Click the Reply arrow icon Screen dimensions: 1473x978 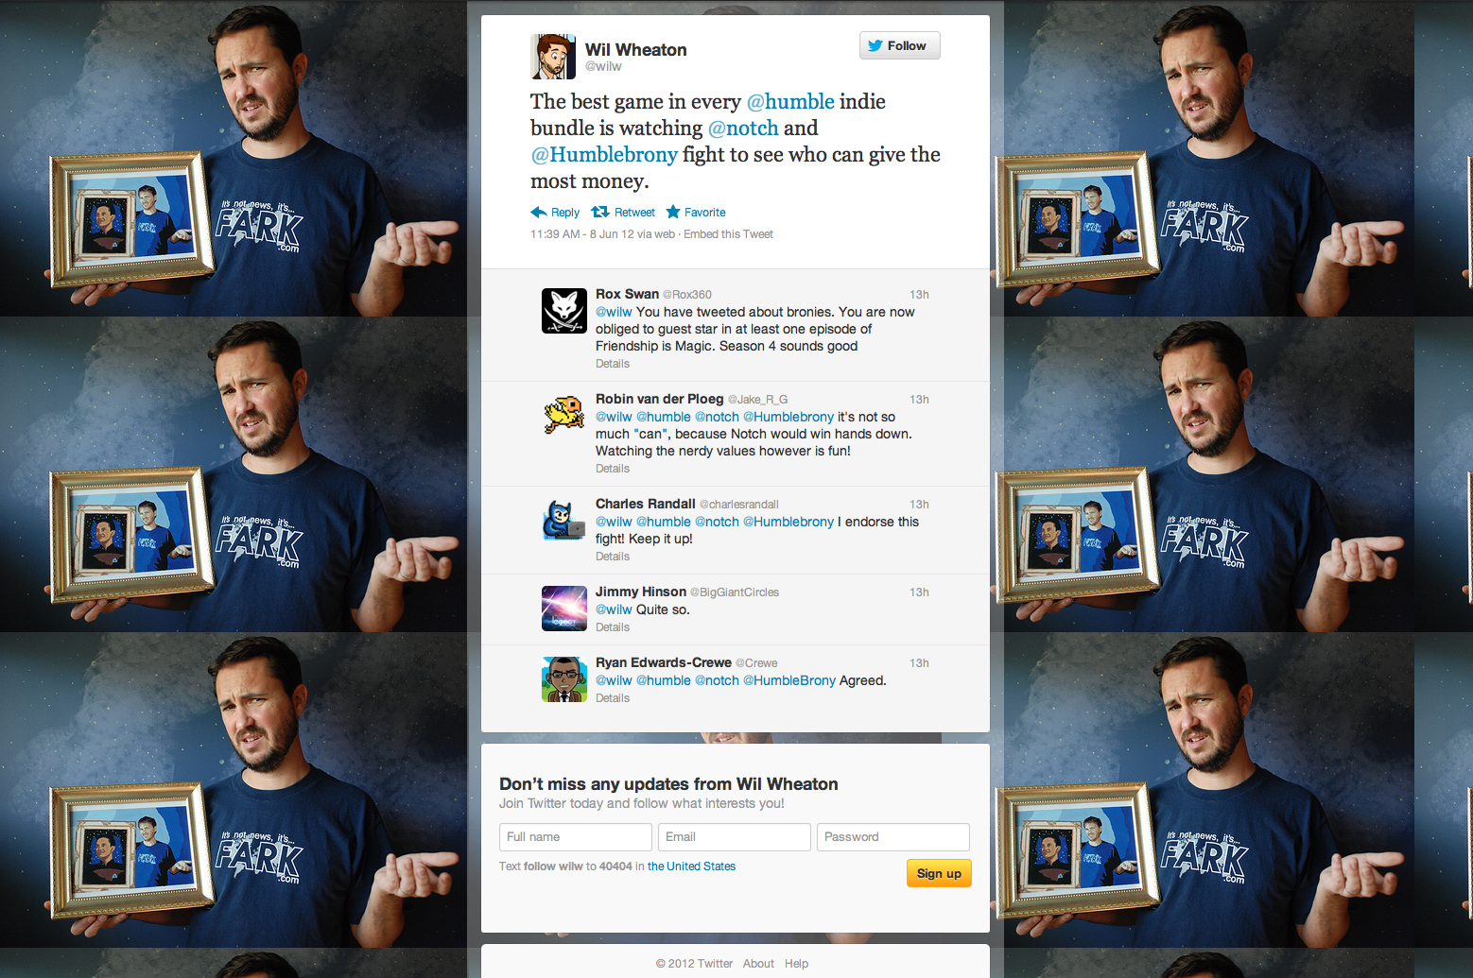(x=539, y=212)
